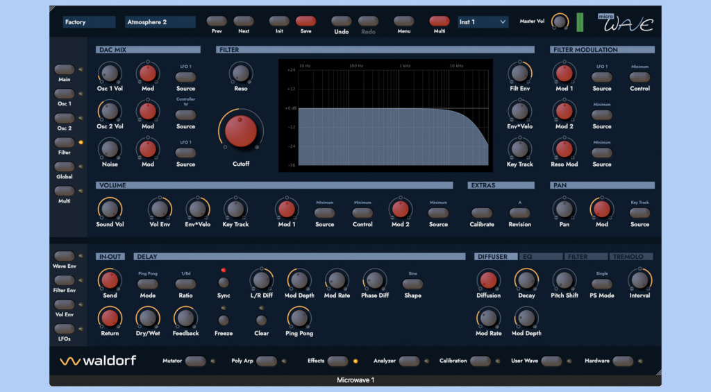Open the Multi page in sidebar
The image size is (711, 392).
point(65,191)
